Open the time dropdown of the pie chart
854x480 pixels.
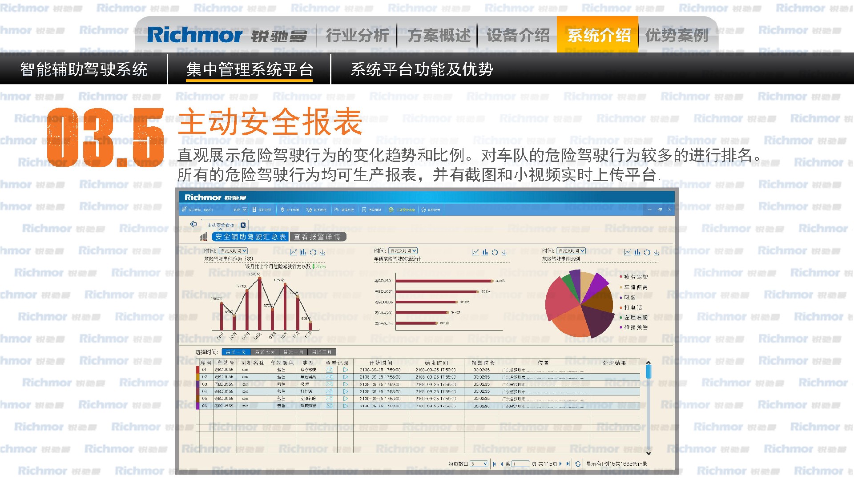click(571, 251)
